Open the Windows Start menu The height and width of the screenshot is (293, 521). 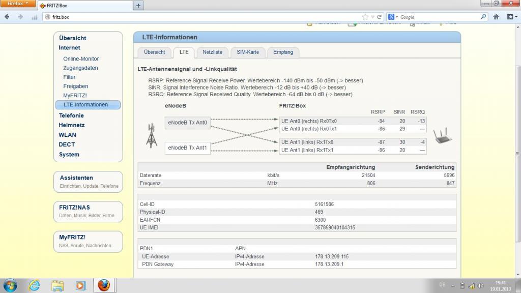coord(10,285)
